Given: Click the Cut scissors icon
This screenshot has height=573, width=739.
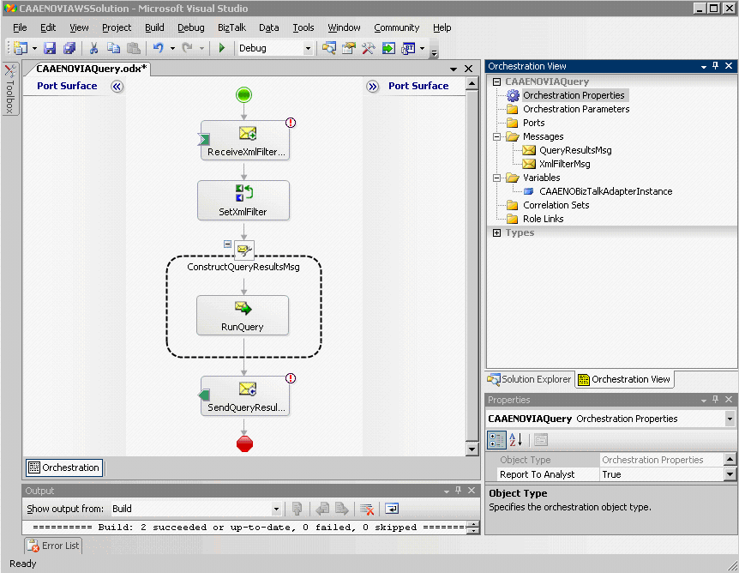Looking at the screenshot, I should [93, 48].
